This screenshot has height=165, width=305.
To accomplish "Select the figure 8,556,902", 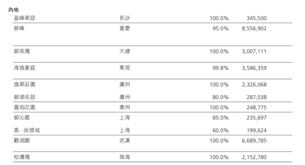I will click(x=254, y=28).
